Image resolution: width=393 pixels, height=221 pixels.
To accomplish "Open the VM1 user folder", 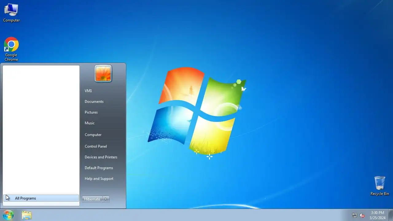I will tap(88, 91).
